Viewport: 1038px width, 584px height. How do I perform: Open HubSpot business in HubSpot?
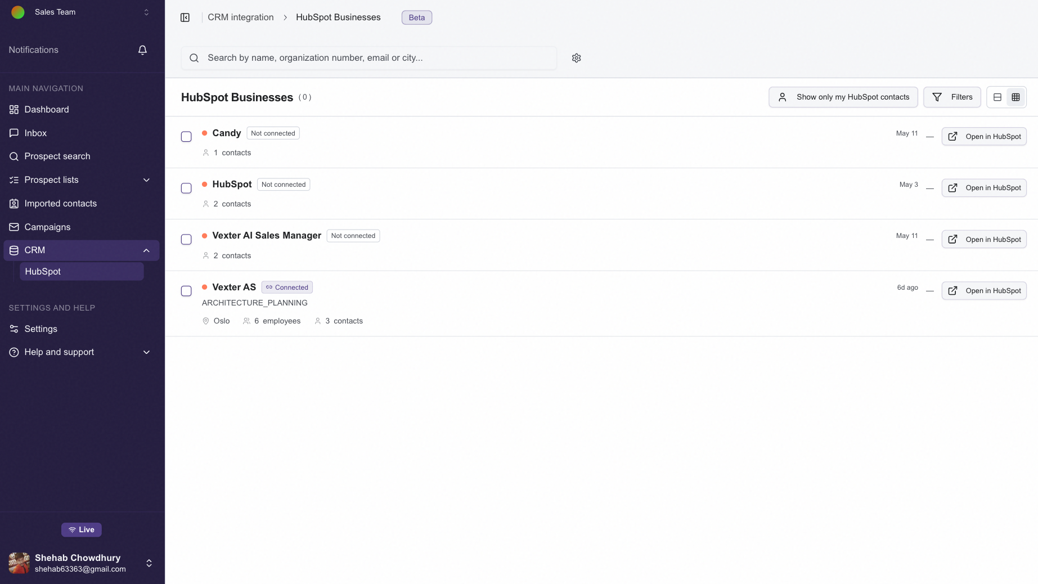coord(984,188)
